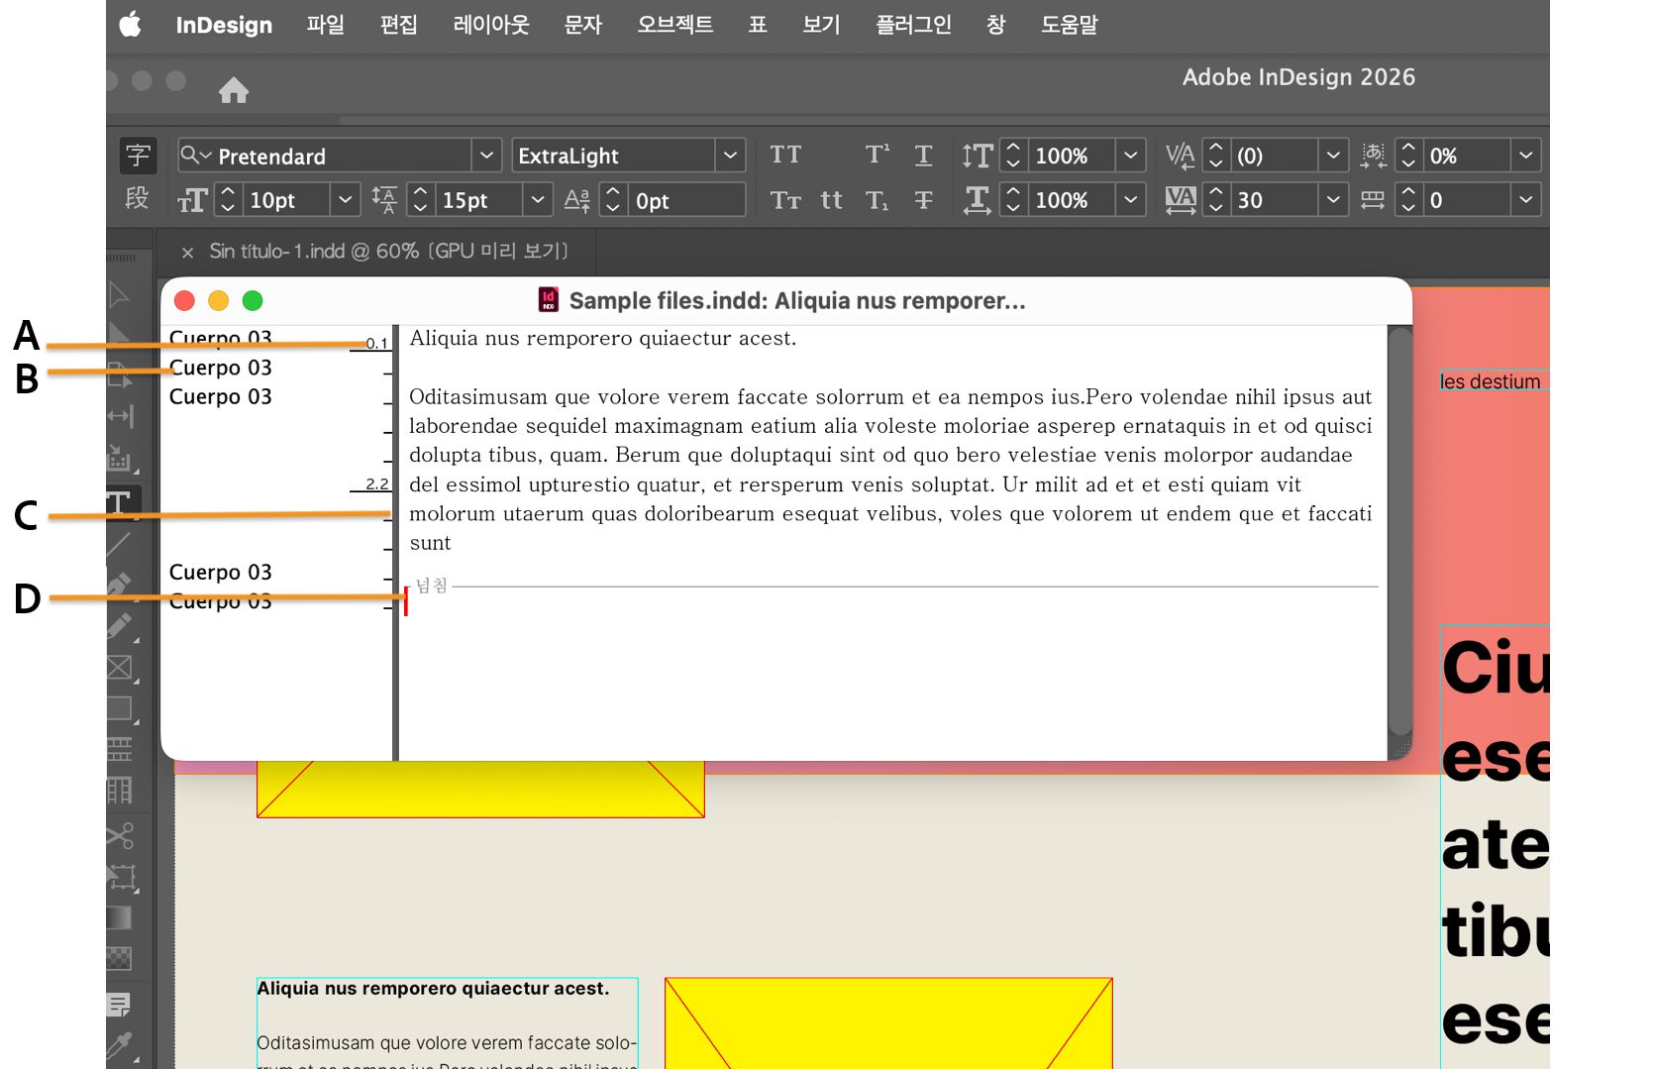Select the Scissors tool
Viewport: 1654px width, 1069px height.
click(x=120, y=835)
